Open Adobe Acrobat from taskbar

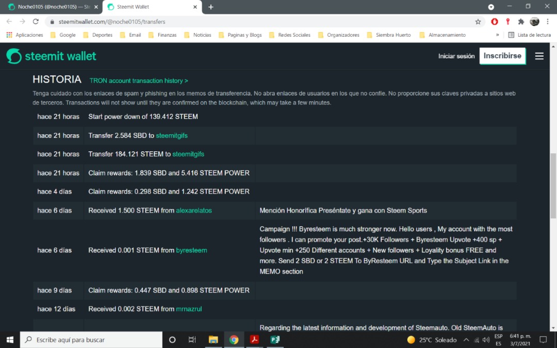pos(254,340)
